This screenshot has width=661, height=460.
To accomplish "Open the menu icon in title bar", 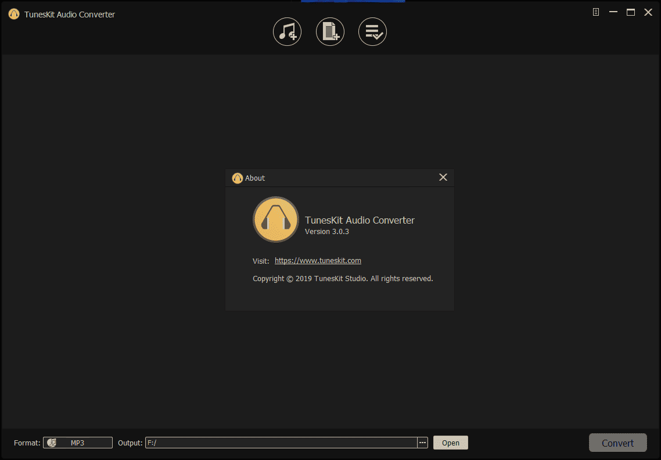I will click(596, 12).
